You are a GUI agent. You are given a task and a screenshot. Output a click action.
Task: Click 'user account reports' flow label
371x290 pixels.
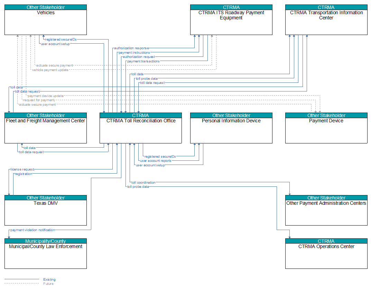click(156, 161)
